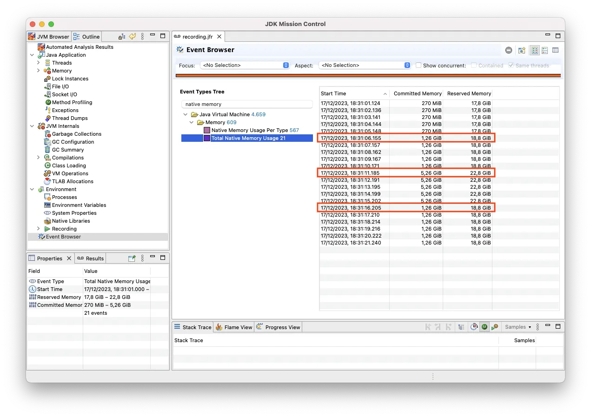
Task: Switch to the table-only layout icon
Action: (555, 50)
